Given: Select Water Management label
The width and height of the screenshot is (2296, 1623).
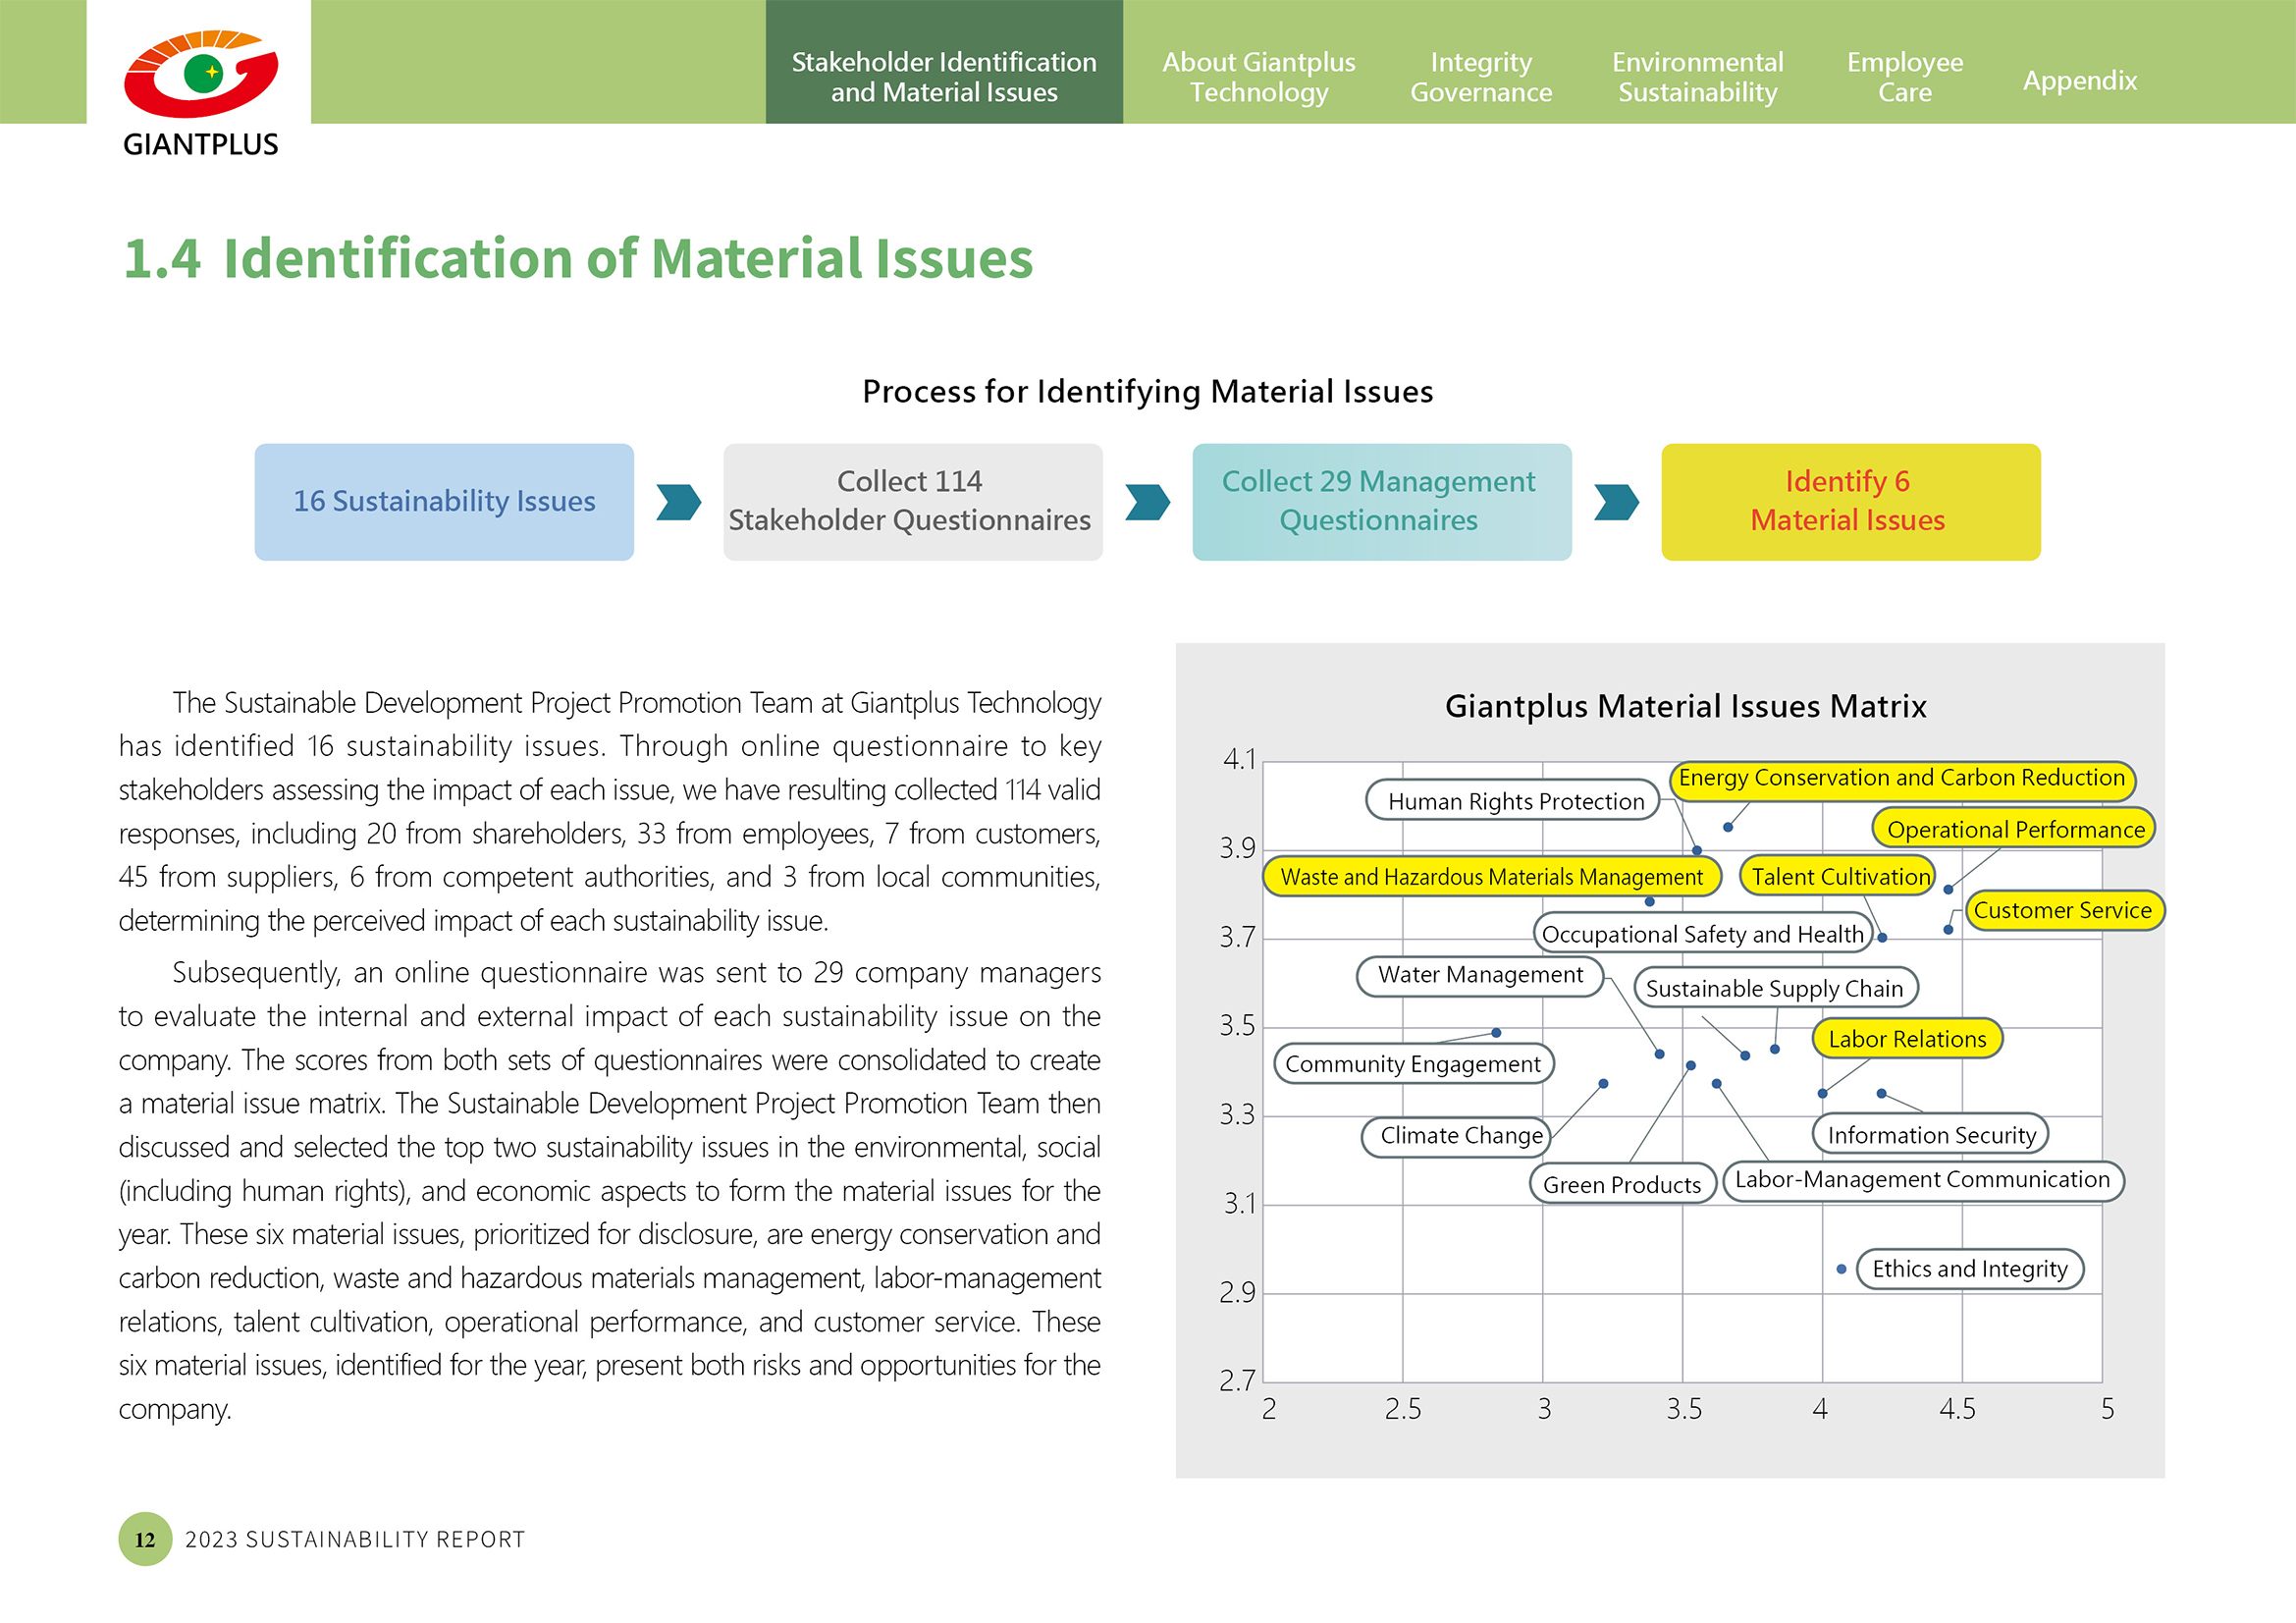Looking at the screenshot, I should (x=1480, y=975).
